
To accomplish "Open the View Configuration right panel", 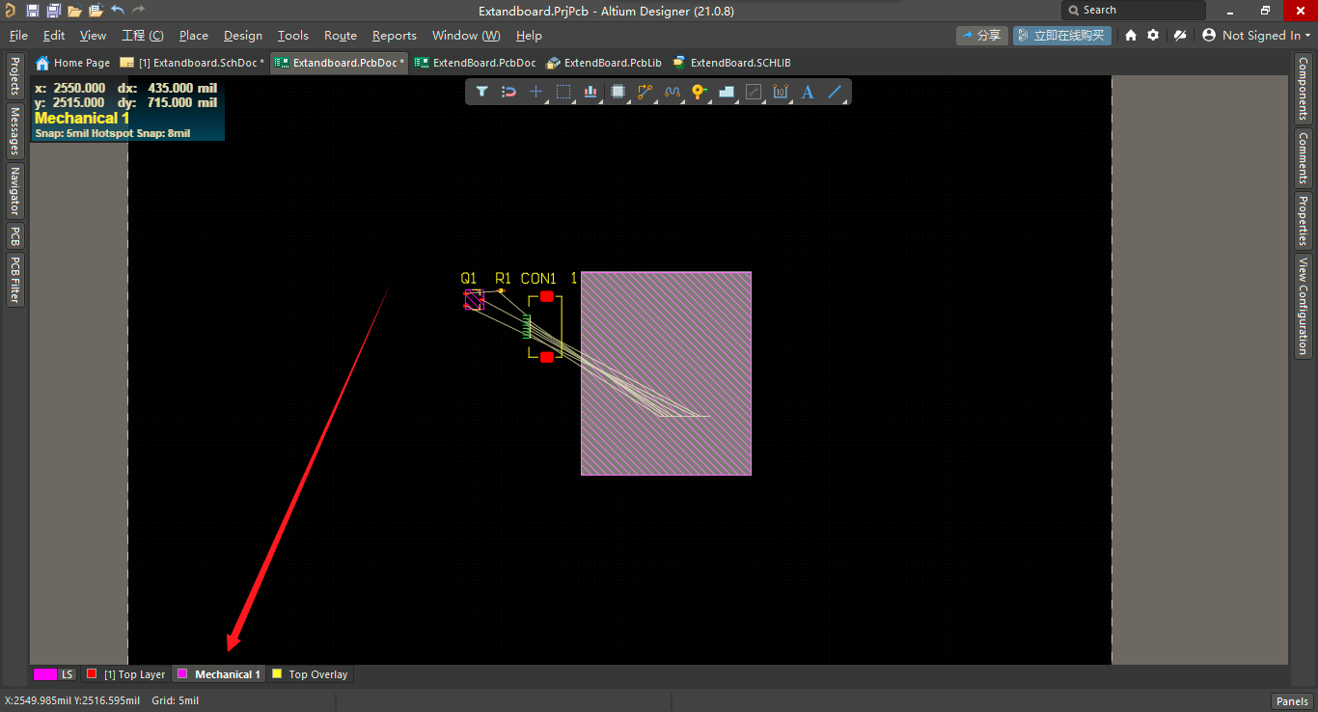I will [x=1303, y=305].
